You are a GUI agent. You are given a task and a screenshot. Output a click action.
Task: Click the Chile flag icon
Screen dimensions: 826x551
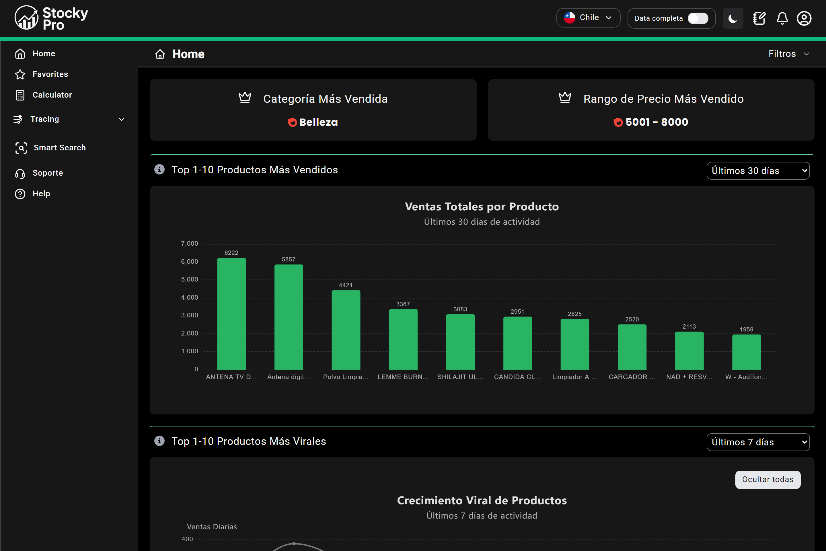569,18
